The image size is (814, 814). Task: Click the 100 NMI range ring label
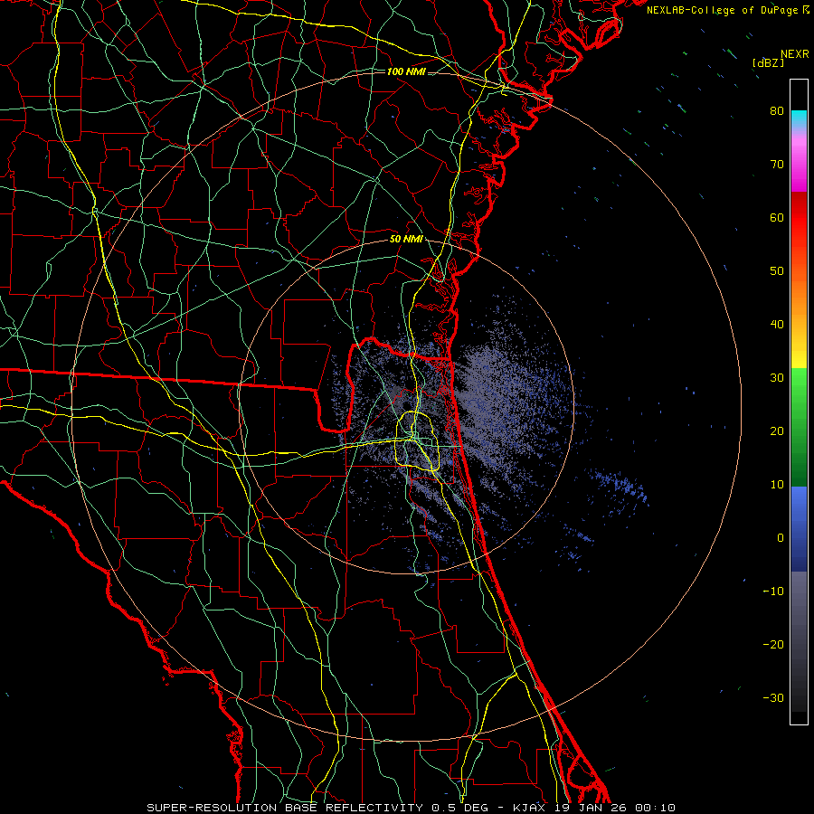pos(406,71)
